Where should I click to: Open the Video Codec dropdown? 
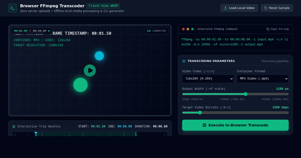pyautogui.click(x=208, y=79)
